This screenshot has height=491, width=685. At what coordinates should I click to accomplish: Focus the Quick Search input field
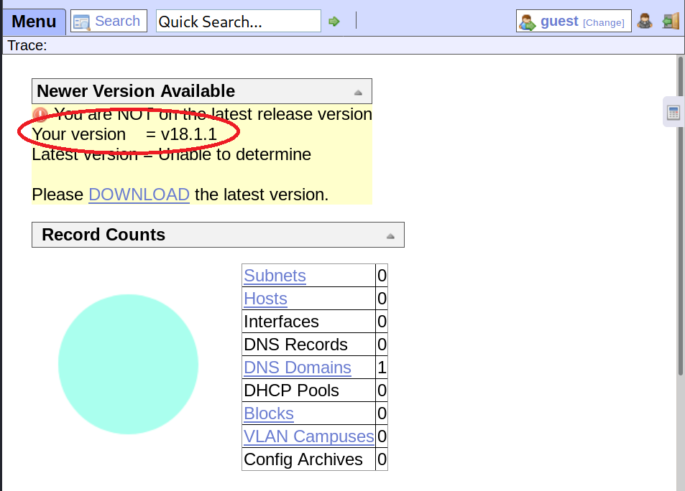click(x=239, y=22)
